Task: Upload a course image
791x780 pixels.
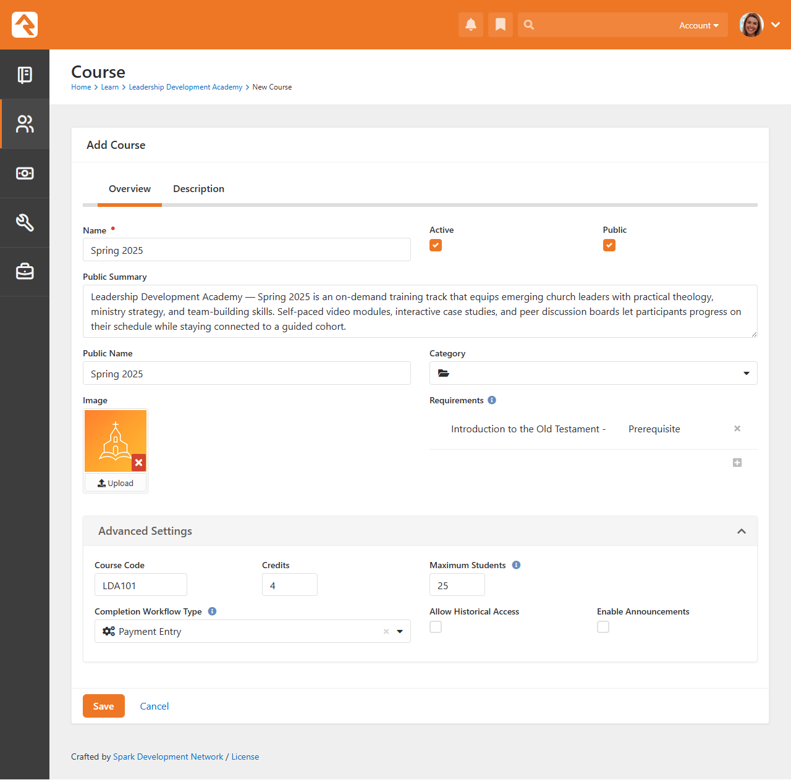Action: pyautogui.click(x=116, y=483)
